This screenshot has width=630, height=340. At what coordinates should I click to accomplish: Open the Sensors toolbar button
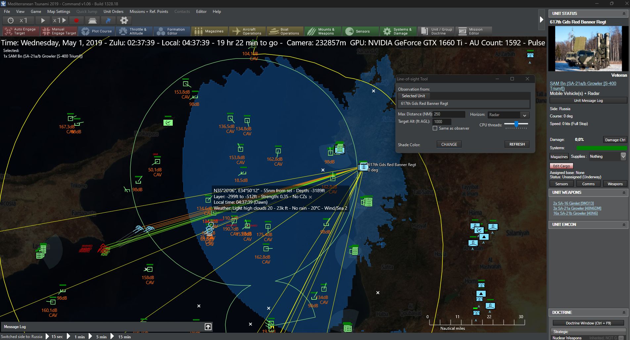point(360,31)
